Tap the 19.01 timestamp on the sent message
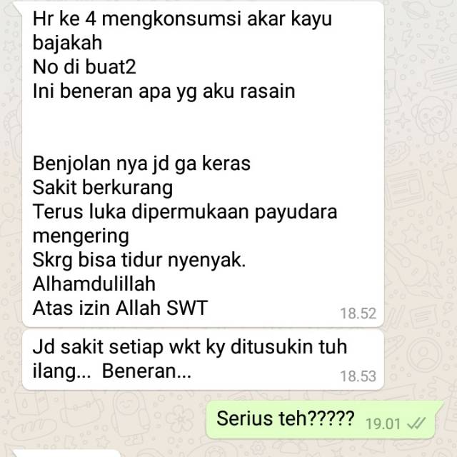This screenshot has width=457, height=457. [x=383, y=423]
